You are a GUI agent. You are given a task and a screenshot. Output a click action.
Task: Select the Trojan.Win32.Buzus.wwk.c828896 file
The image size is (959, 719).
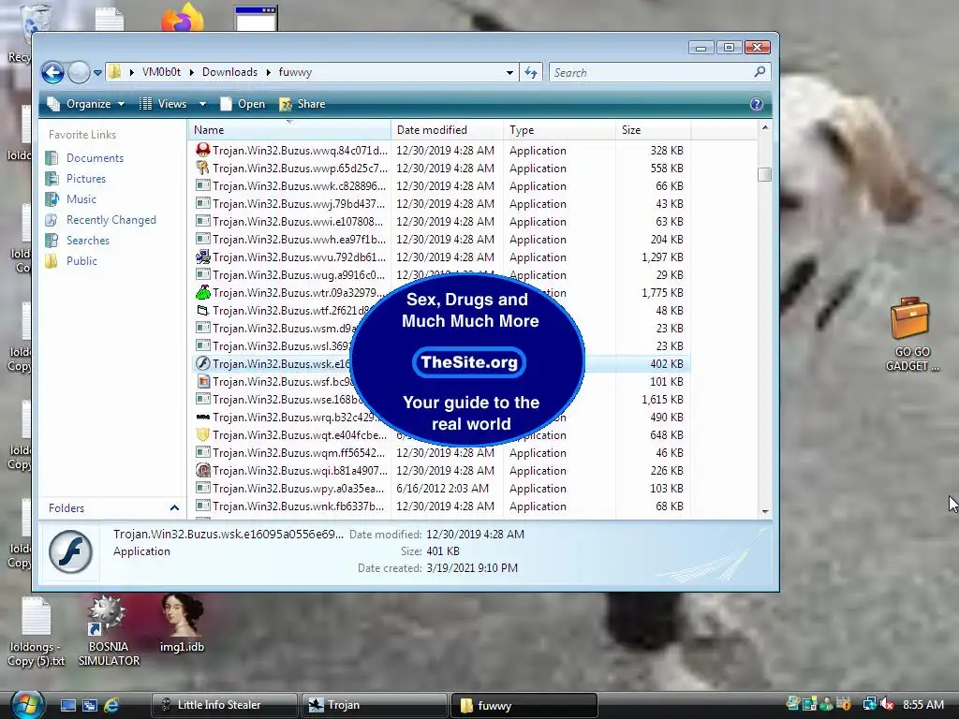tap(299, 186)
